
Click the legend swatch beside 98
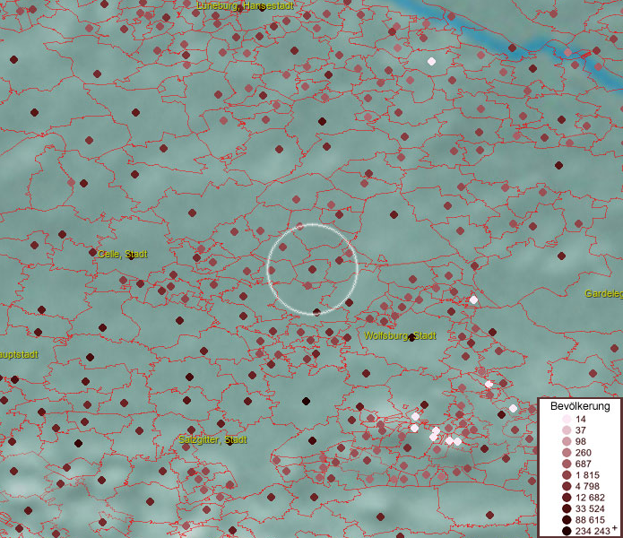point(567,441)
